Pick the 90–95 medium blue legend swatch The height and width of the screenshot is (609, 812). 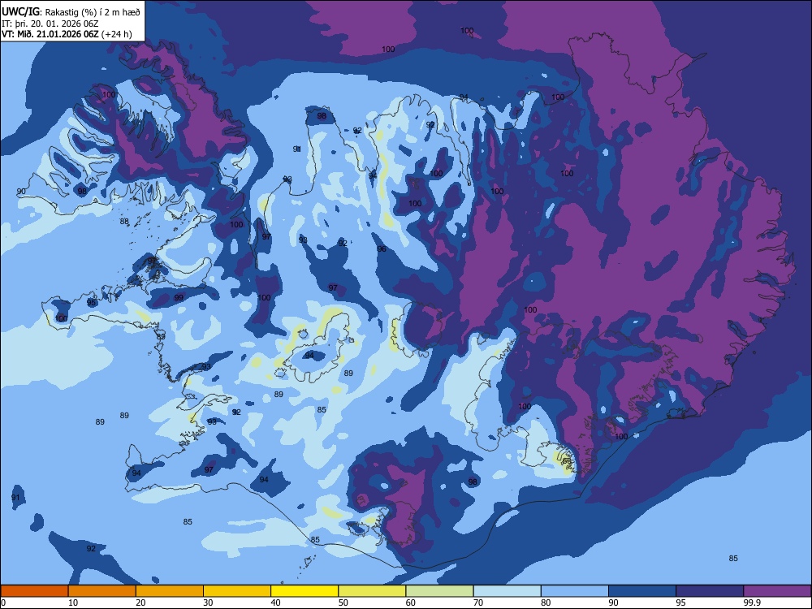[642, 591]
